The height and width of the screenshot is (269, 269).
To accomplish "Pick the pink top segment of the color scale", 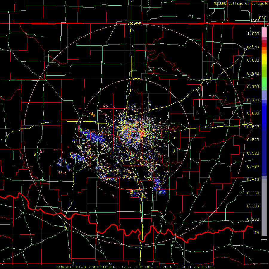I will click(x=264, y=32).
